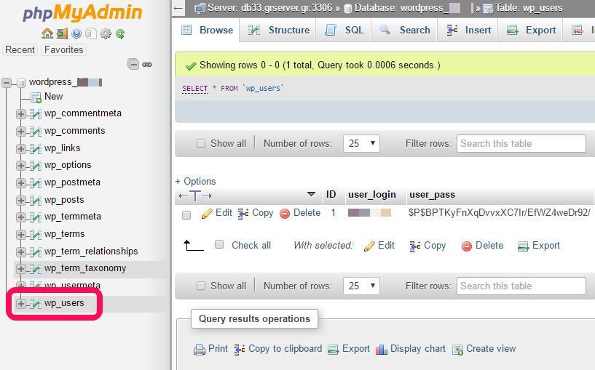The image size is (595, 370).
Task: Click the database cylinder icon beside wordpress
Action: (21, 83)
